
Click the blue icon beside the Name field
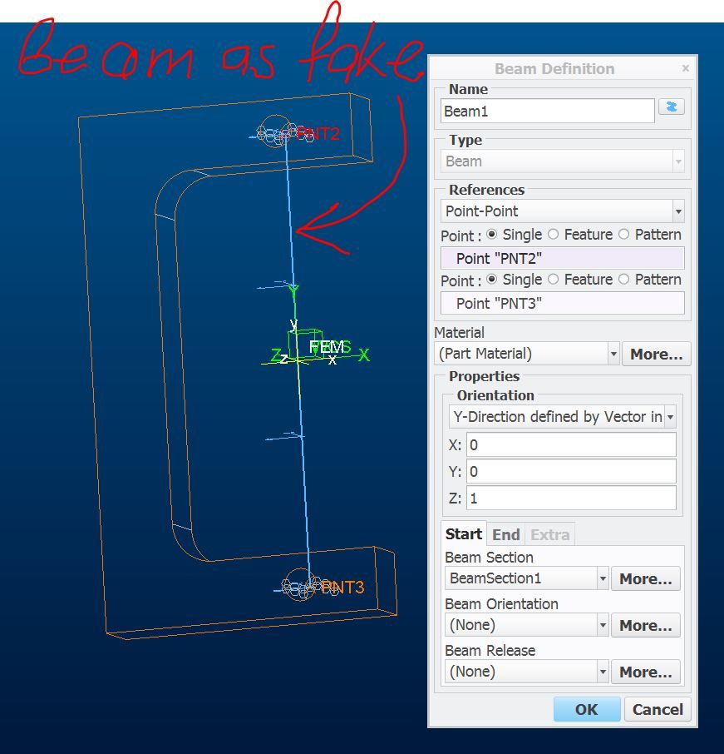point(671,107)
